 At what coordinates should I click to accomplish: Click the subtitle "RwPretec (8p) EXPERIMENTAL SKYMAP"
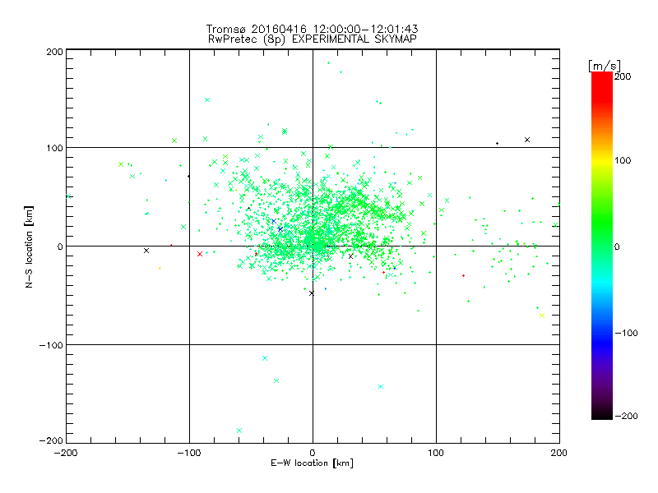pos(312,39)
